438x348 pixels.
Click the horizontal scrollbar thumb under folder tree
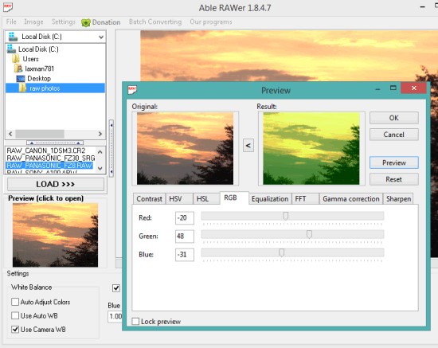point(40,134)
